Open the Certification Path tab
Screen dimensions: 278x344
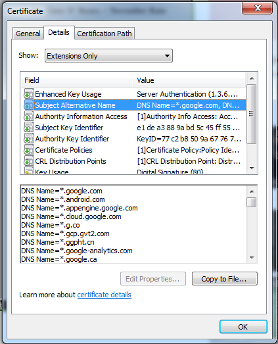[104, 34]
